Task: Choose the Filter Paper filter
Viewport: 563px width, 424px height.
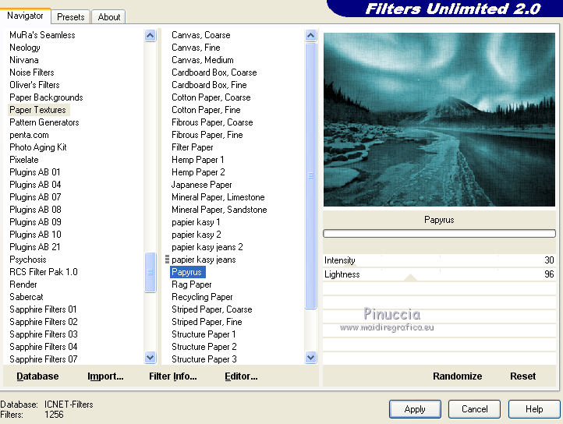Action: tap(193, 147)
